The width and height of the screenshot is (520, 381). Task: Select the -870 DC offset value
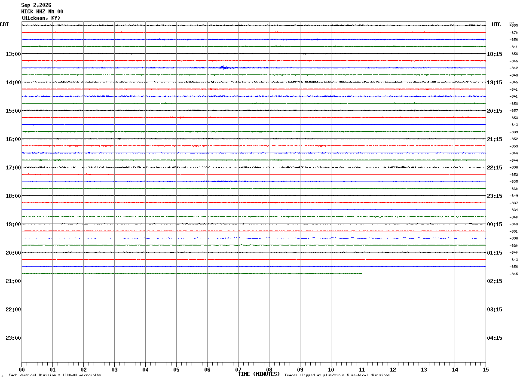(514, 33)
